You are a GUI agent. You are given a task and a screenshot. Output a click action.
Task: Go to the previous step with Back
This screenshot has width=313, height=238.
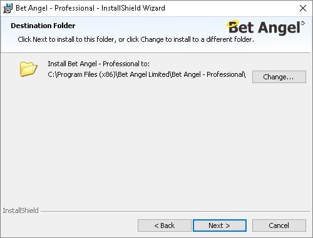pos(165,226)
